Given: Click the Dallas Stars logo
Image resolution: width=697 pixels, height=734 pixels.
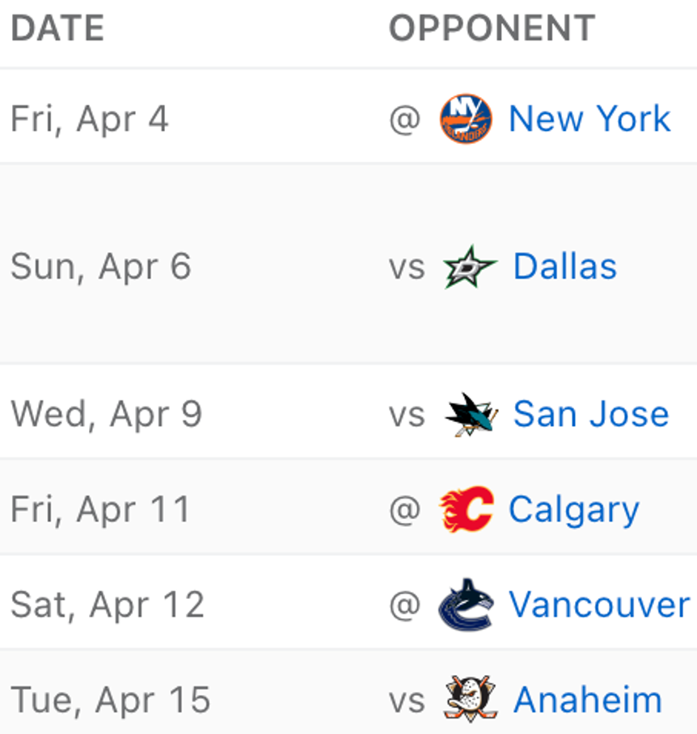Looking at the screenshot, I should point(471,267).
